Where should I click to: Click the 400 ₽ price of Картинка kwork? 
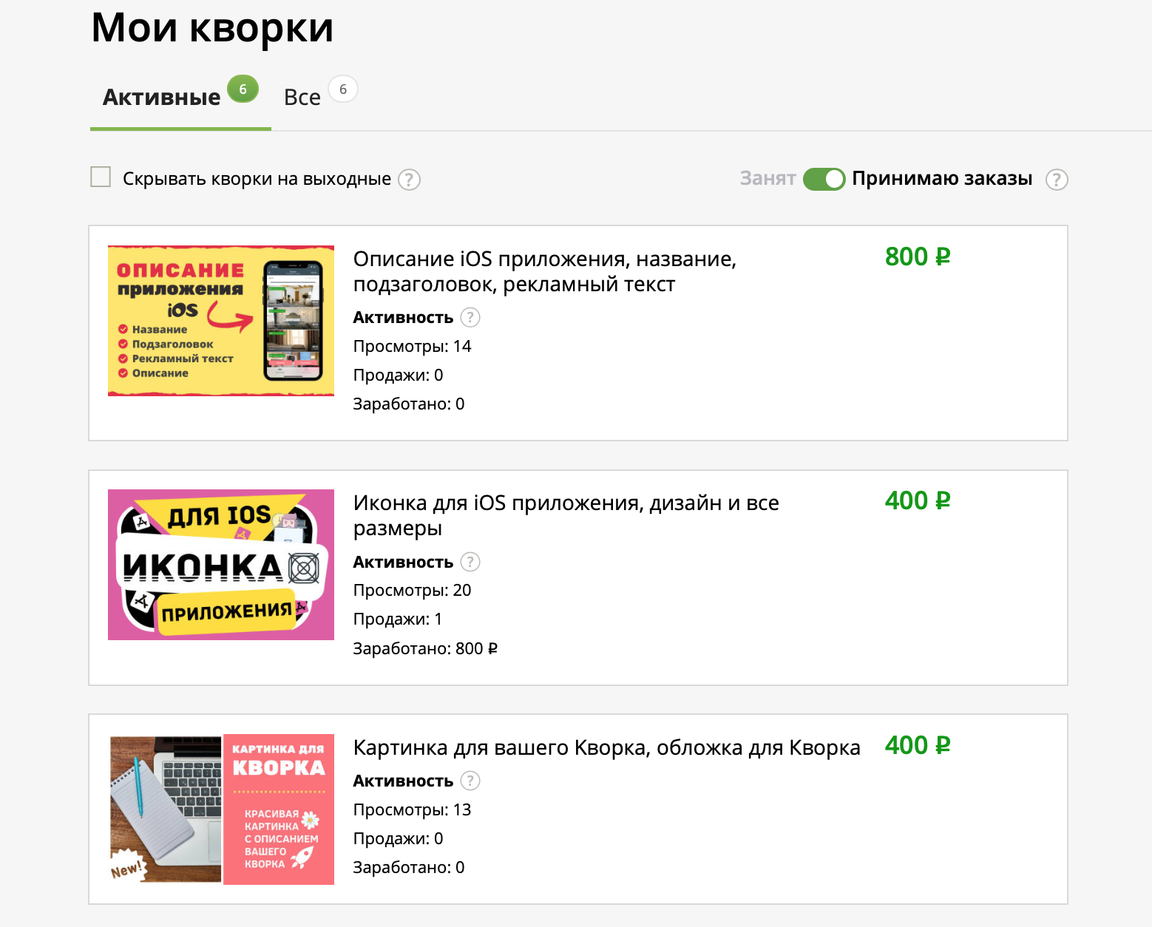[917, 745]
